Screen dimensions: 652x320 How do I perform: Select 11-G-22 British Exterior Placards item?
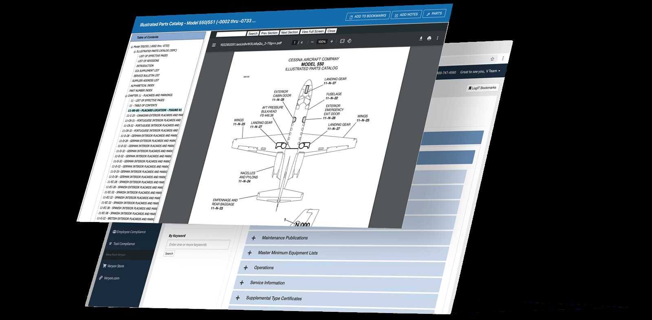(x=125, y=219)
